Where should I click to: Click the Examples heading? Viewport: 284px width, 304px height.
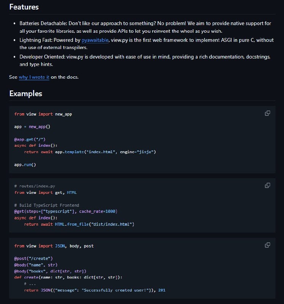25,93
